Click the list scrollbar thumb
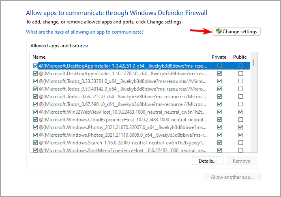 tap(254, 62)
